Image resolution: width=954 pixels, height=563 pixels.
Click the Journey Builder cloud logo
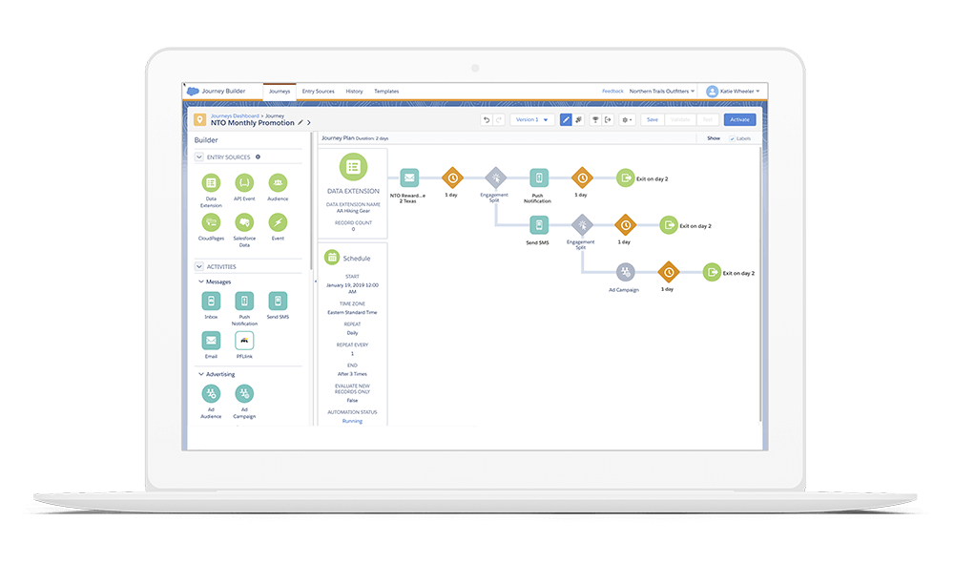pos(193,92)
